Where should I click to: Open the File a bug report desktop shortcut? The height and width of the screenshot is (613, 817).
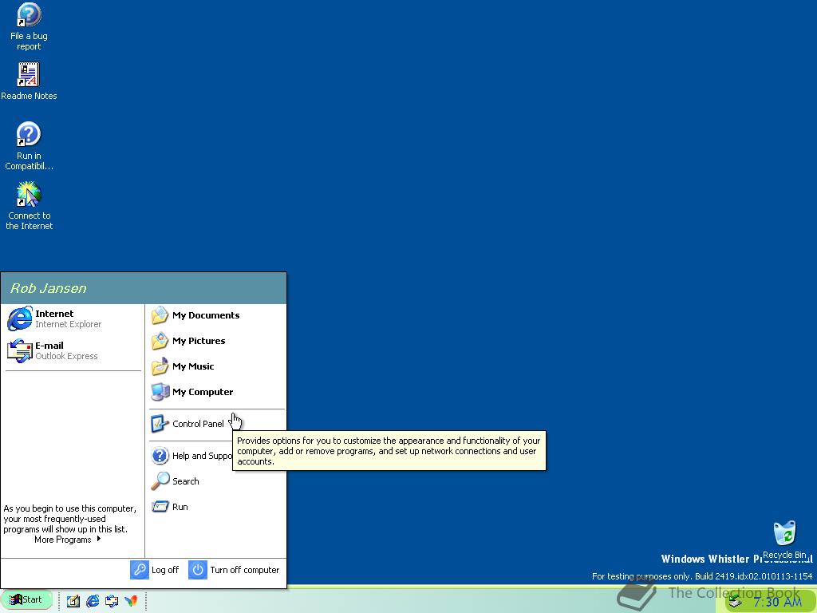[29, 26]
